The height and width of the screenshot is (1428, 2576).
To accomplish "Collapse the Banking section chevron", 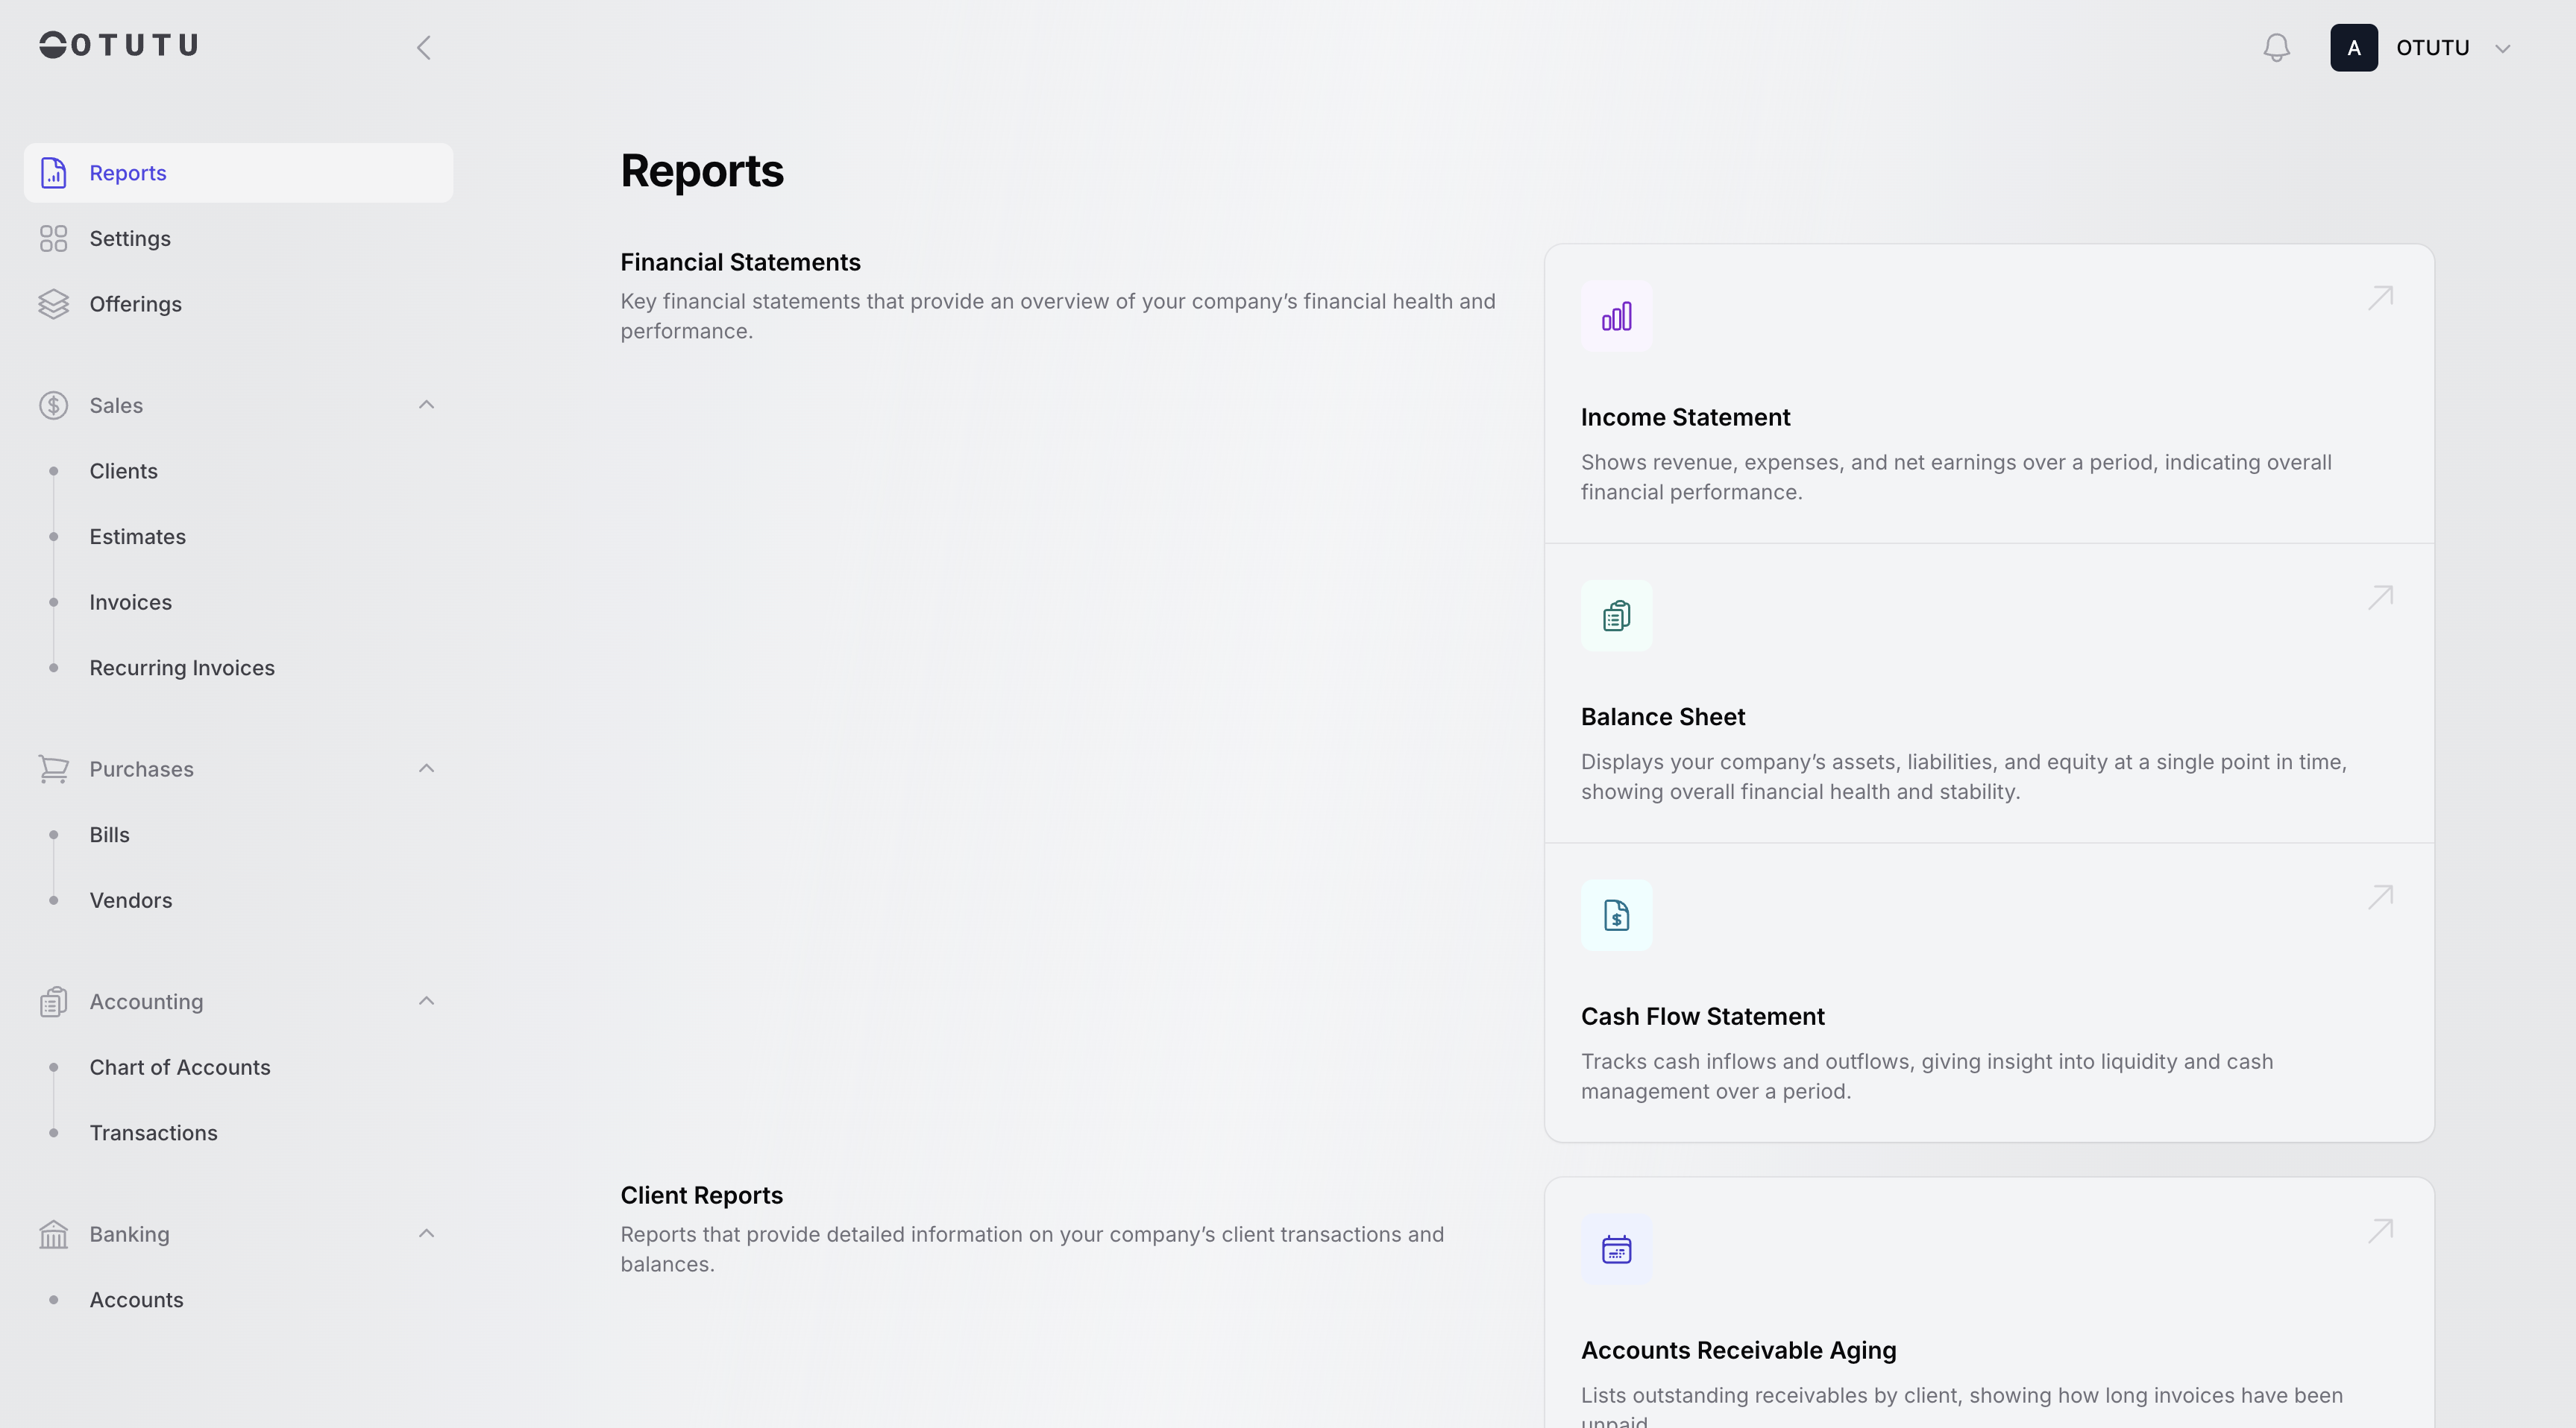I will pyautogui.click(x=426, y=1234).
